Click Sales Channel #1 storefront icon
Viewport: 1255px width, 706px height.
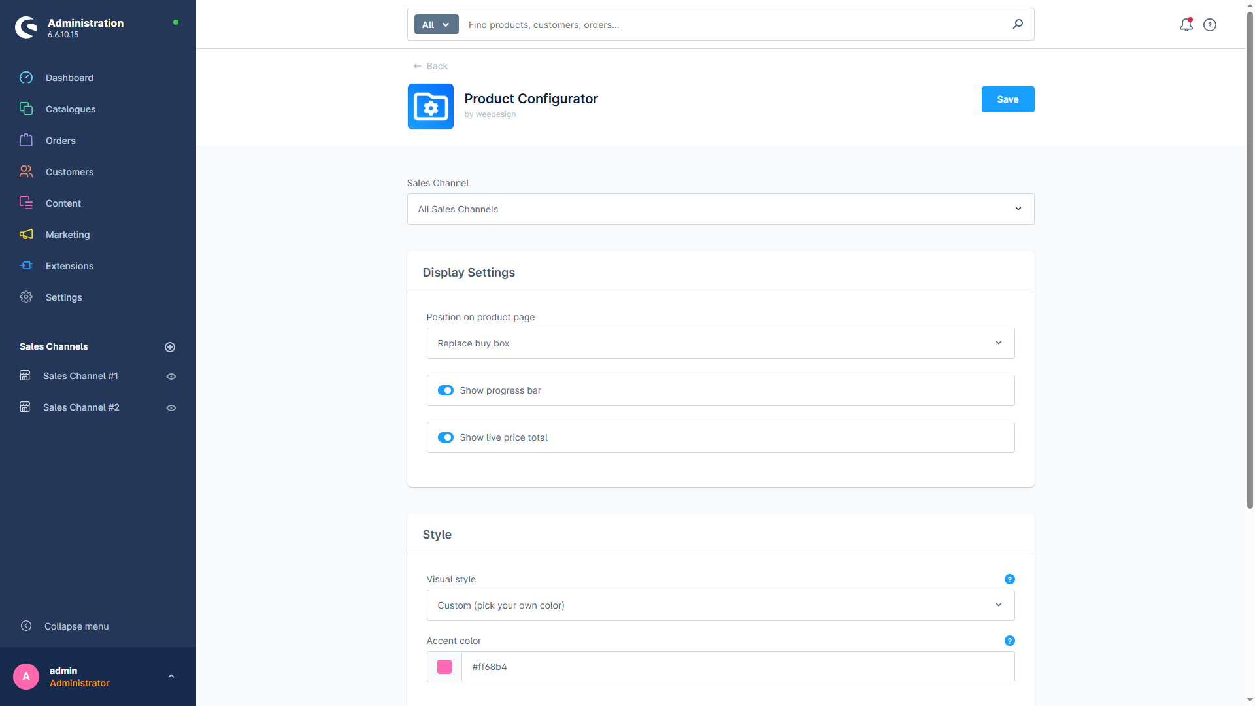point(25,376)
